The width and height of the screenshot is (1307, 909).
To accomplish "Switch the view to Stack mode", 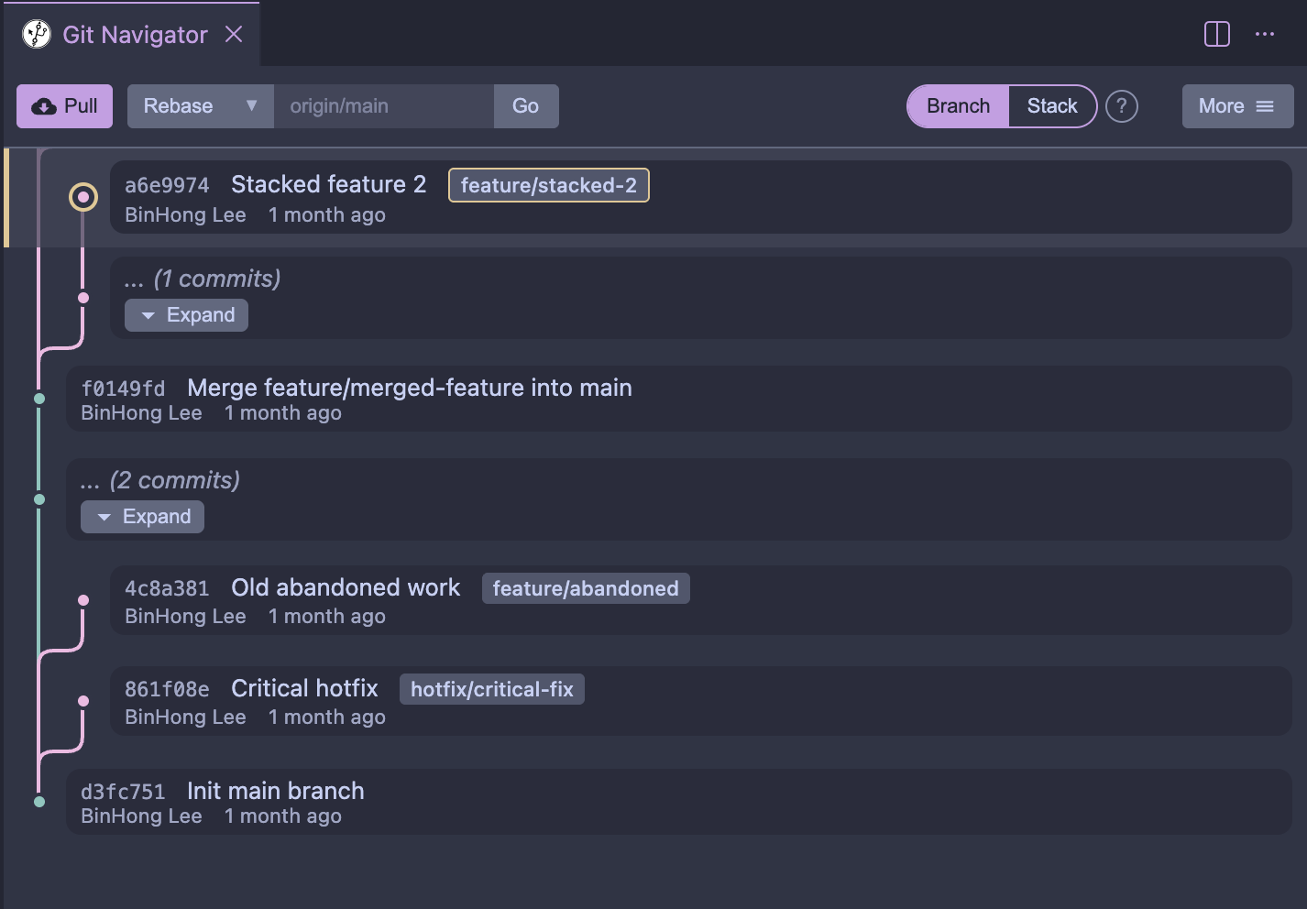I will point(1052,105).
